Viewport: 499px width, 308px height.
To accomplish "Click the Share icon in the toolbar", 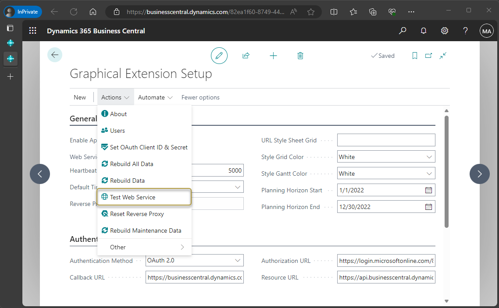I will (x=246, y=56).
